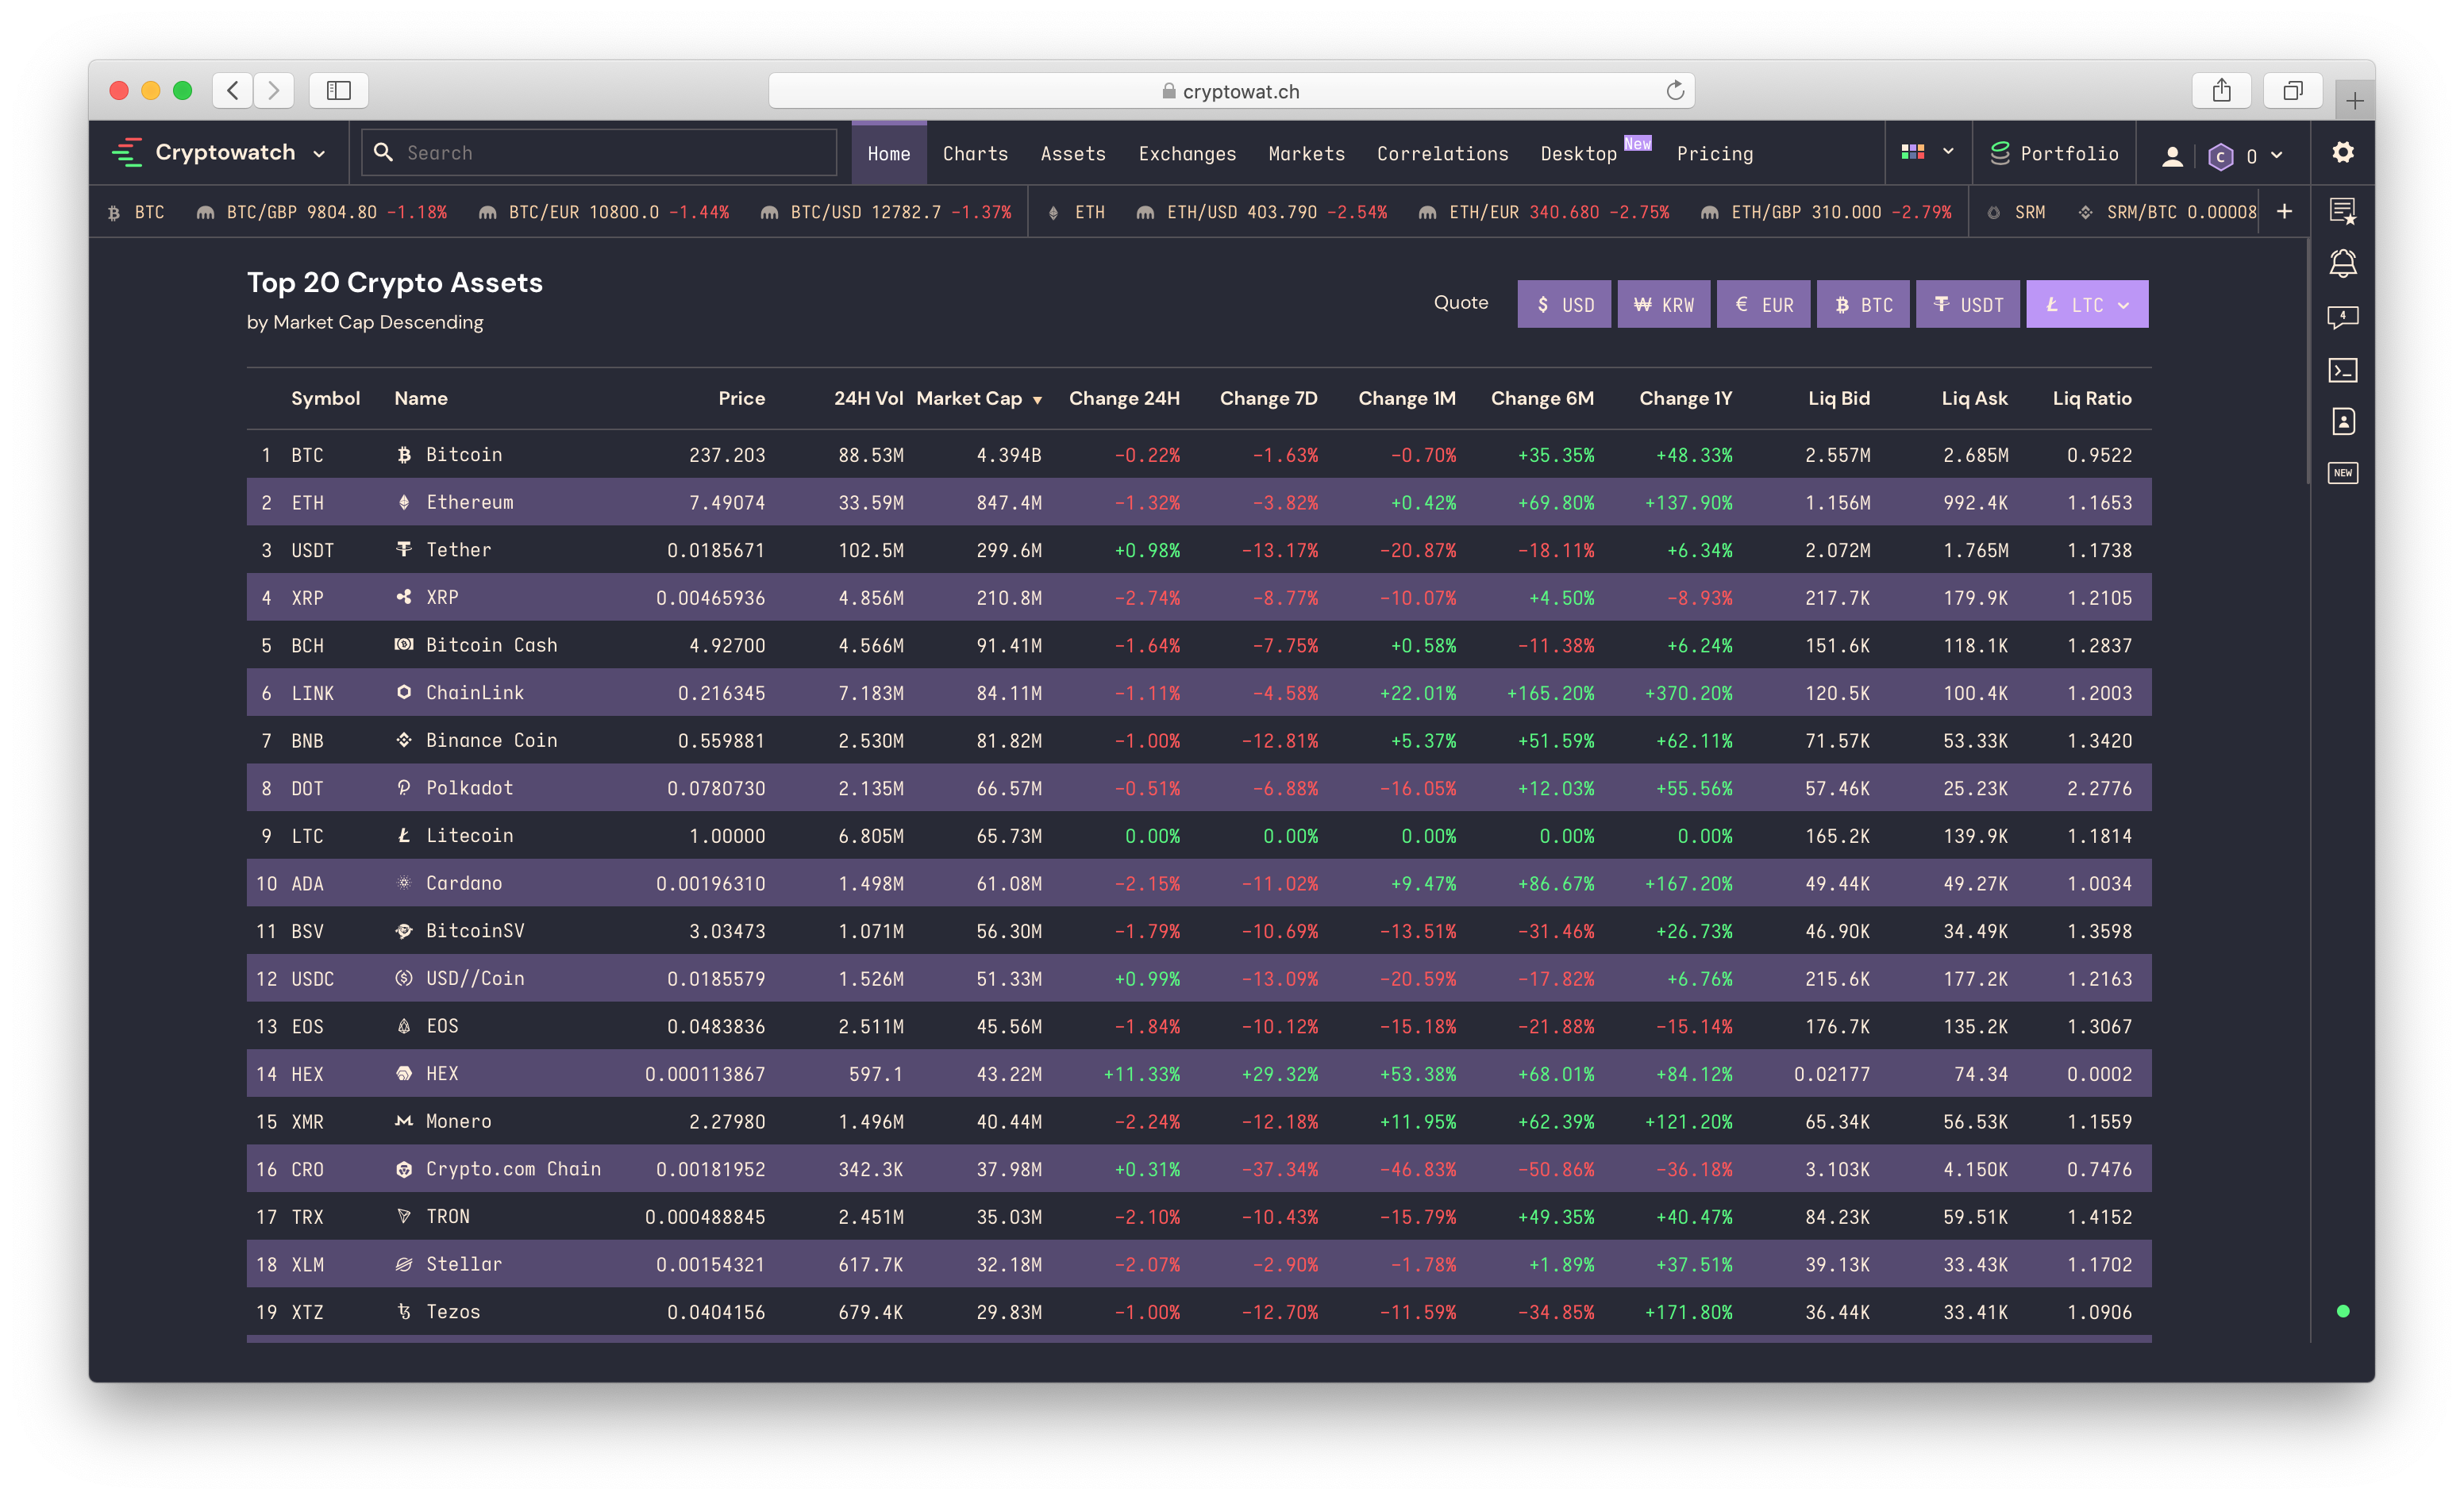The width and height of the screenshot is (2464, 1500).
Task: Open the Markets tab
Action: tap(1306, 153)
